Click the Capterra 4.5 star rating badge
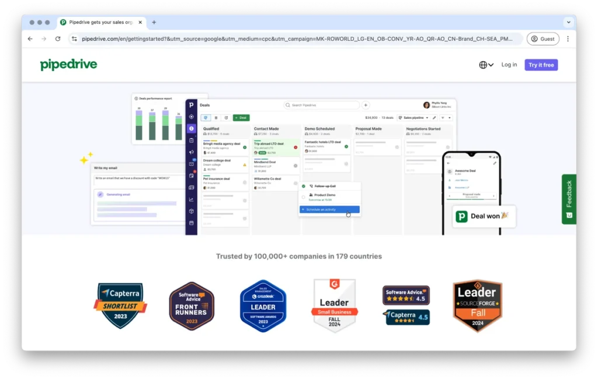The height and width of the screenshot is (379, 598). (406, 317)
